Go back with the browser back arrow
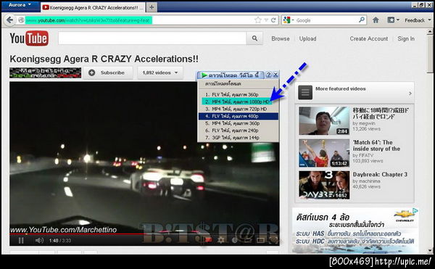 pyautogui.click(x=9, y=20)
